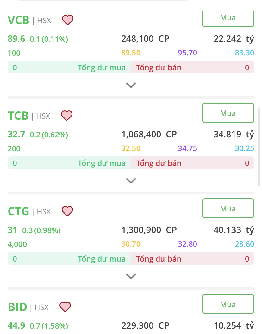The height and width of the screenshot is (334, 262).
Task: Toggle the favorite heart for VCB
Action: click(67, 20)
